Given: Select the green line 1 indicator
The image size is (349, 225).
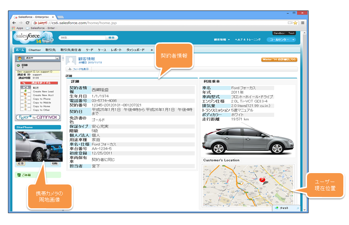Looking at the screenshot, I should [x=18, y=65].
